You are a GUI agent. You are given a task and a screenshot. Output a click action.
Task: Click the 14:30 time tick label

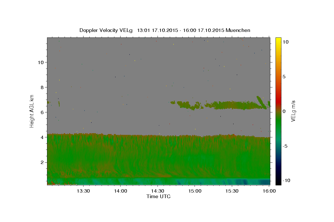pyautogui.click(x=158, y=191)
